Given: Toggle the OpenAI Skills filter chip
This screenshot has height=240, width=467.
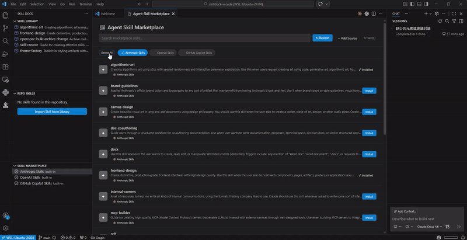Looking at the screenshot, I should 163,53.
